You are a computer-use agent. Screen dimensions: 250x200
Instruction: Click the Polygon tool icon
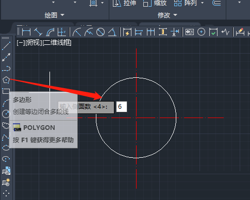(6, 80)
